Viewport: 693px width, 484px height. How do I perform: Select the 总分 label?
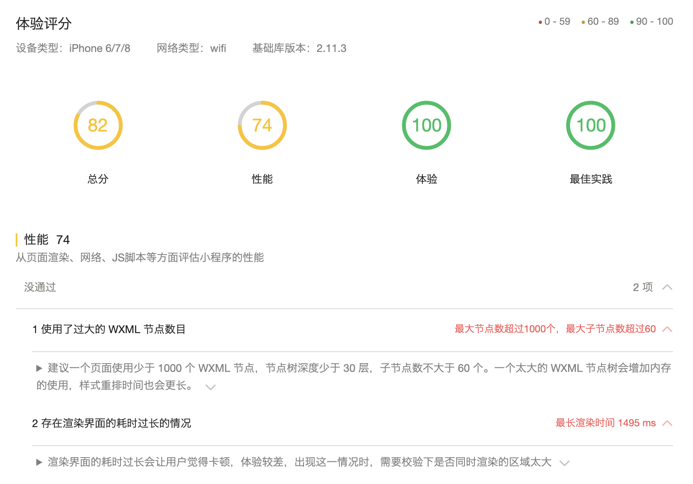(x=98, y=179)
